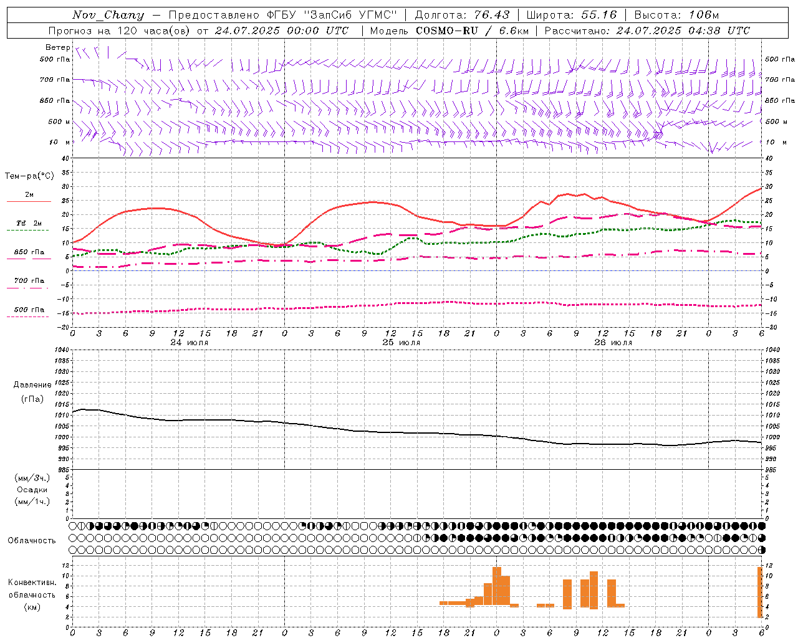
Task: Click the Модель COSMO-RU / 6.6км label
Action: tap(449, 31)
